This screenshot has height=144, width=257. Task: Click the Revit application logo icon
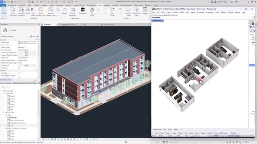[2, 2]
